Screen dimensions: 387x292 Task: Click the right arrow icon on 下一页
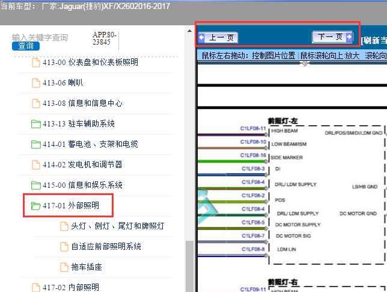(349, 37)
